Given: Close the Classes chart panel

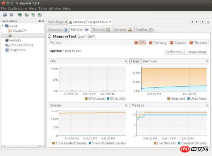Looking at the screenshot, I should coord(126,105).
